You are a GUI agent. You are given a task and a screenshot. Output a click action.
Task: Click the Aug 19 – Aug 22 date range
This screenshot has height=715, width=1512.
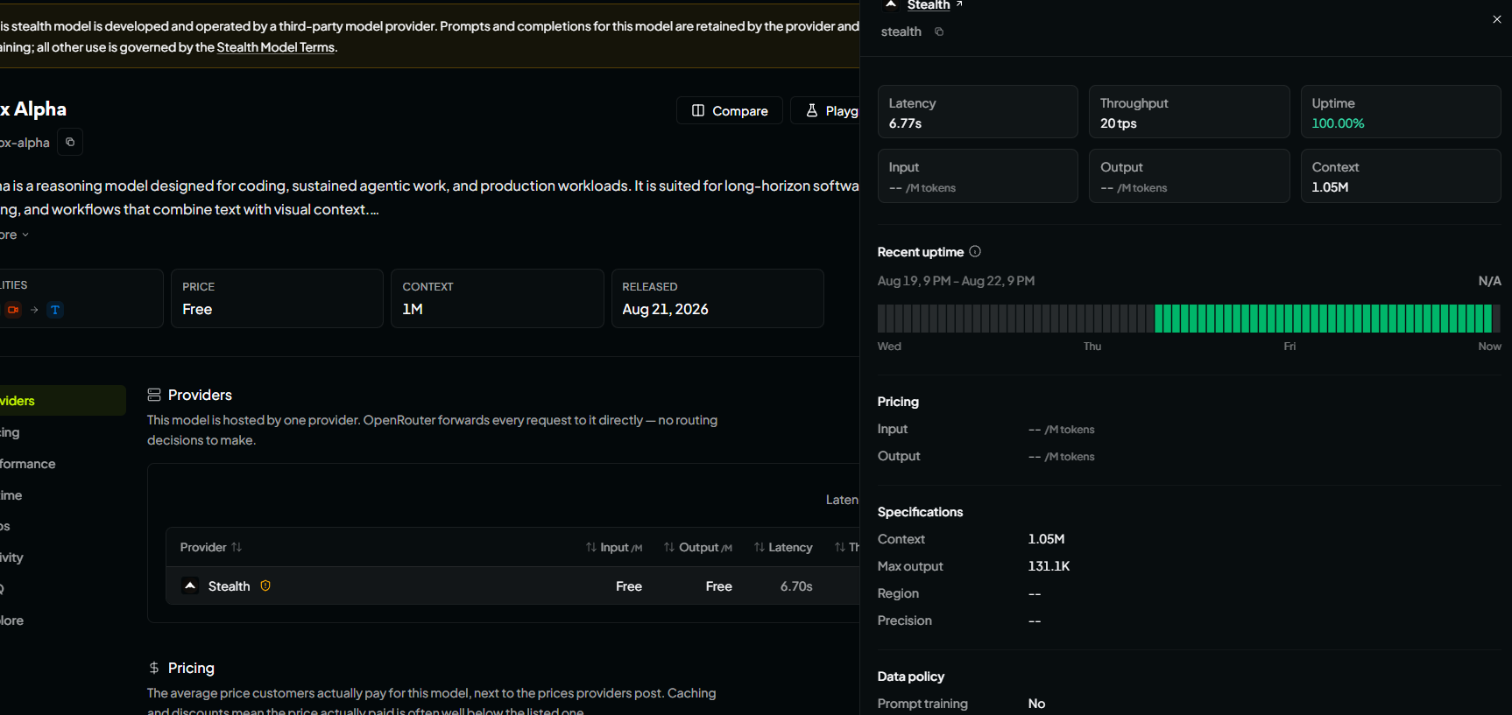coord(956,281)
